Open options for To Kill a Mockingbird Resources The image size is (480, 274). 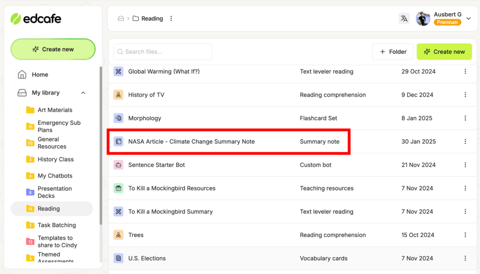465,188
